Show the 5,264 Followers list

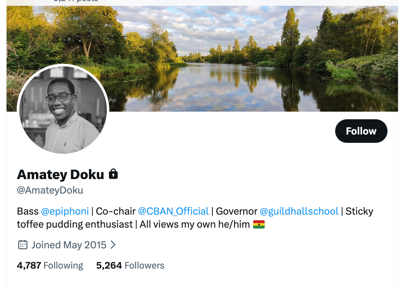[x=130, y=265]
